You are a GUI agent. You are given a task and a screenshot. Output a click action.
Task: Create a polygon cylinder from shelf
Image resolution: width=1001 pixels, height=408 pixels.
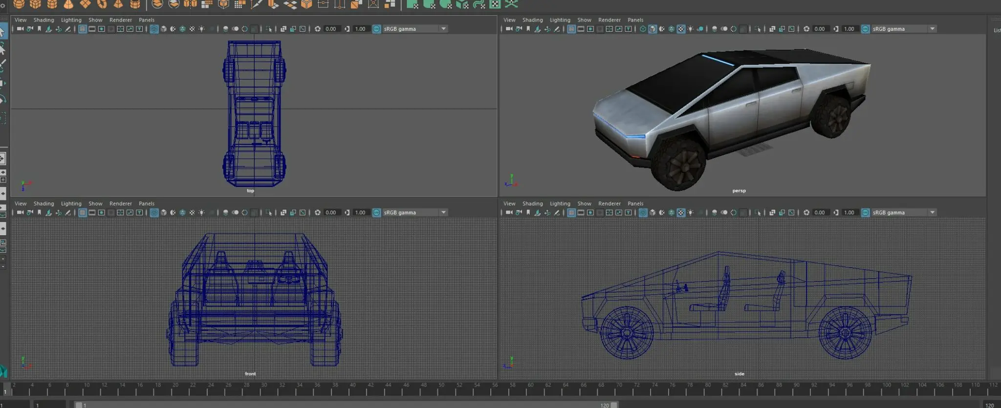coord(52,4)
